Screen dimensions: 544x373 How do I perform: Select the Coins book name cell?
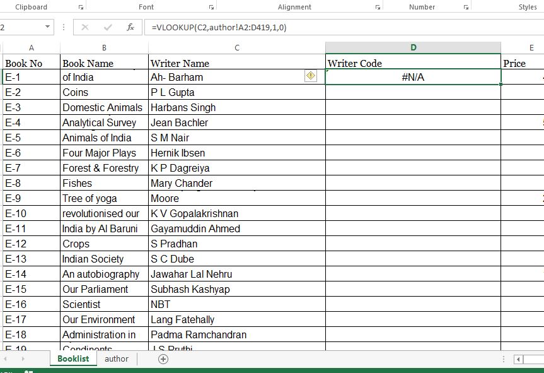click(x=104, y=92)
